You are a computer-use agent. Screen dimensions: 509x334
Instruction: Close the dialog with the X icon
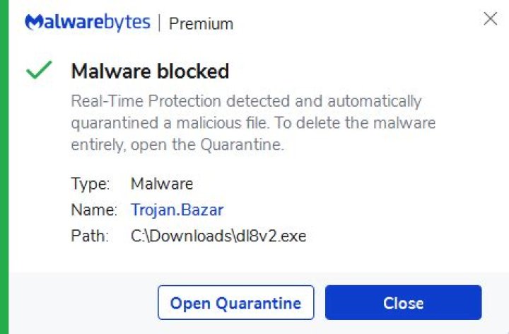point(490,19)
